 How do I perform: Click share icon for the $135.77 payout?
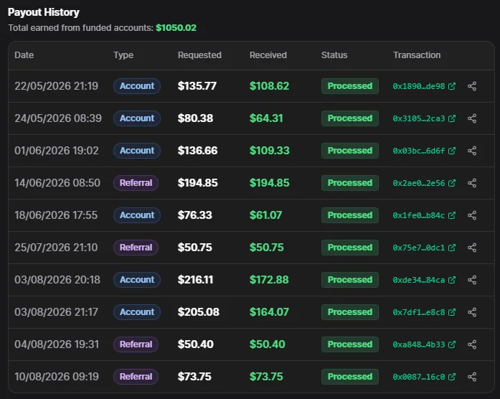click(x=472, y=86)
